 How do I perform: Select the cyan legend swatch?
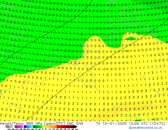pyautogui.click(x=32, y=127)
